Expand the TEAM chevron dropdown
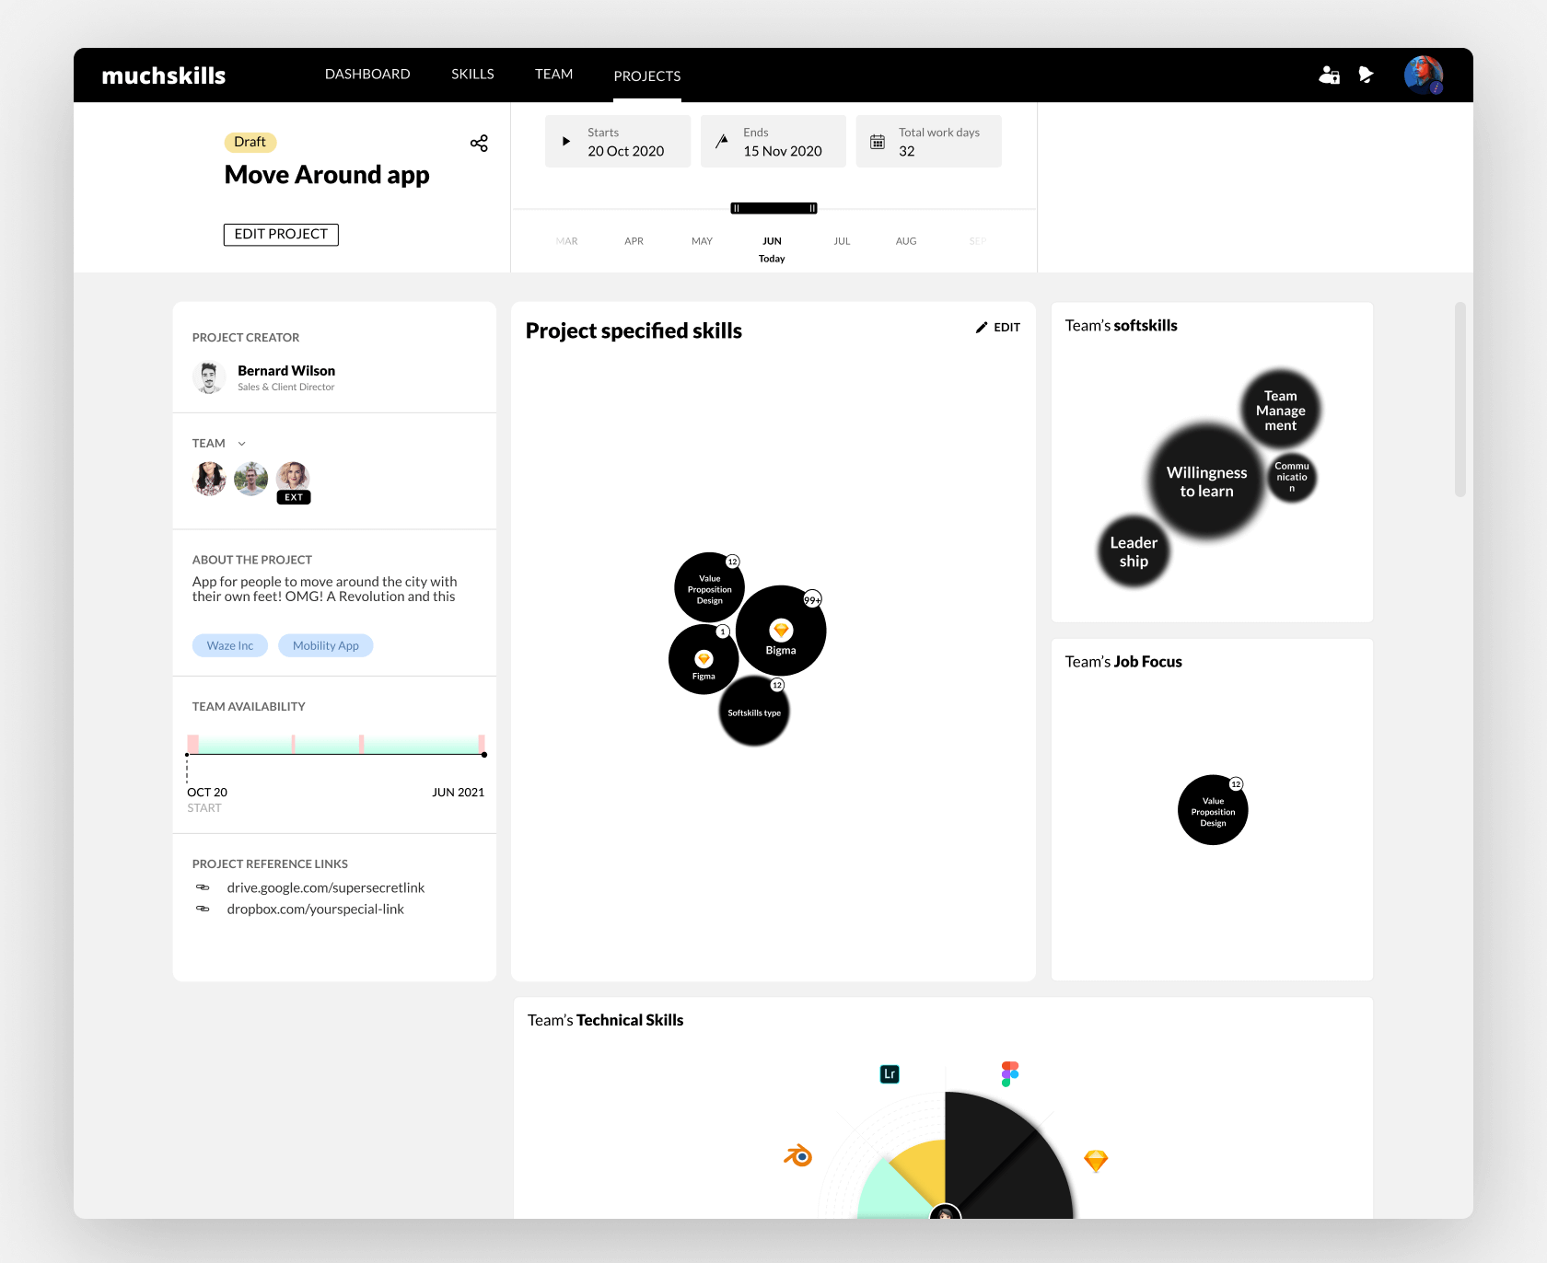1547x1263 pixels. (242, 444)
